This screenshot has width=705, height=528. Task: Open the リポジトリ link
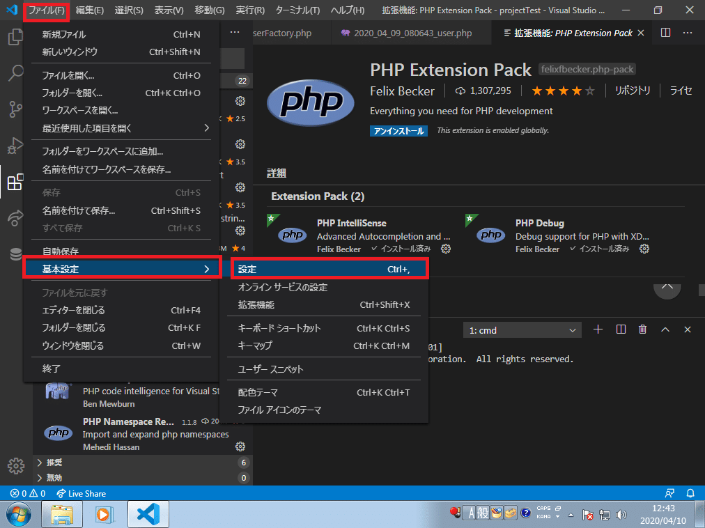click(x=632, y=91)
